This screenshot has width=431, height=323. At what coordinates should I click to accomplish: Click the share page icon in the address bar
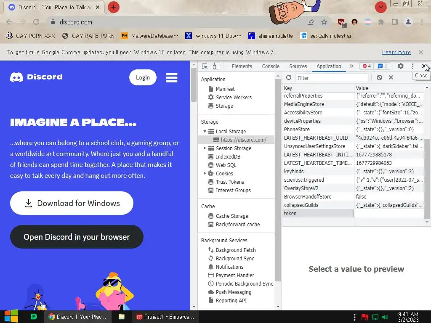[311, 22]
